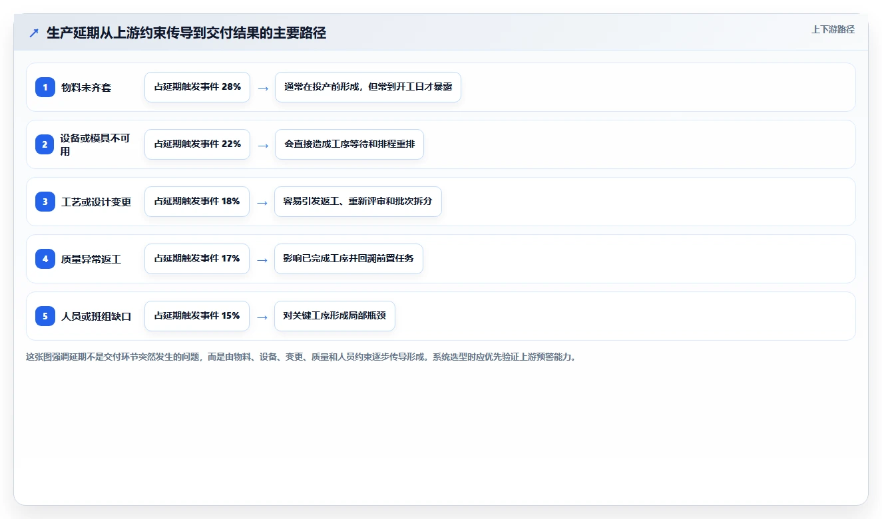Click the 人员或班组缺口 row label

[97, 316]
